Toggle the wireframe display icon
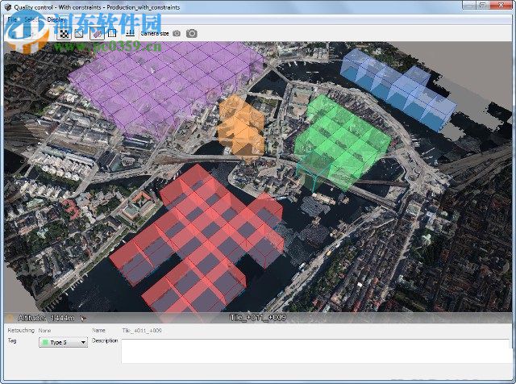 (x=79, y=33)
